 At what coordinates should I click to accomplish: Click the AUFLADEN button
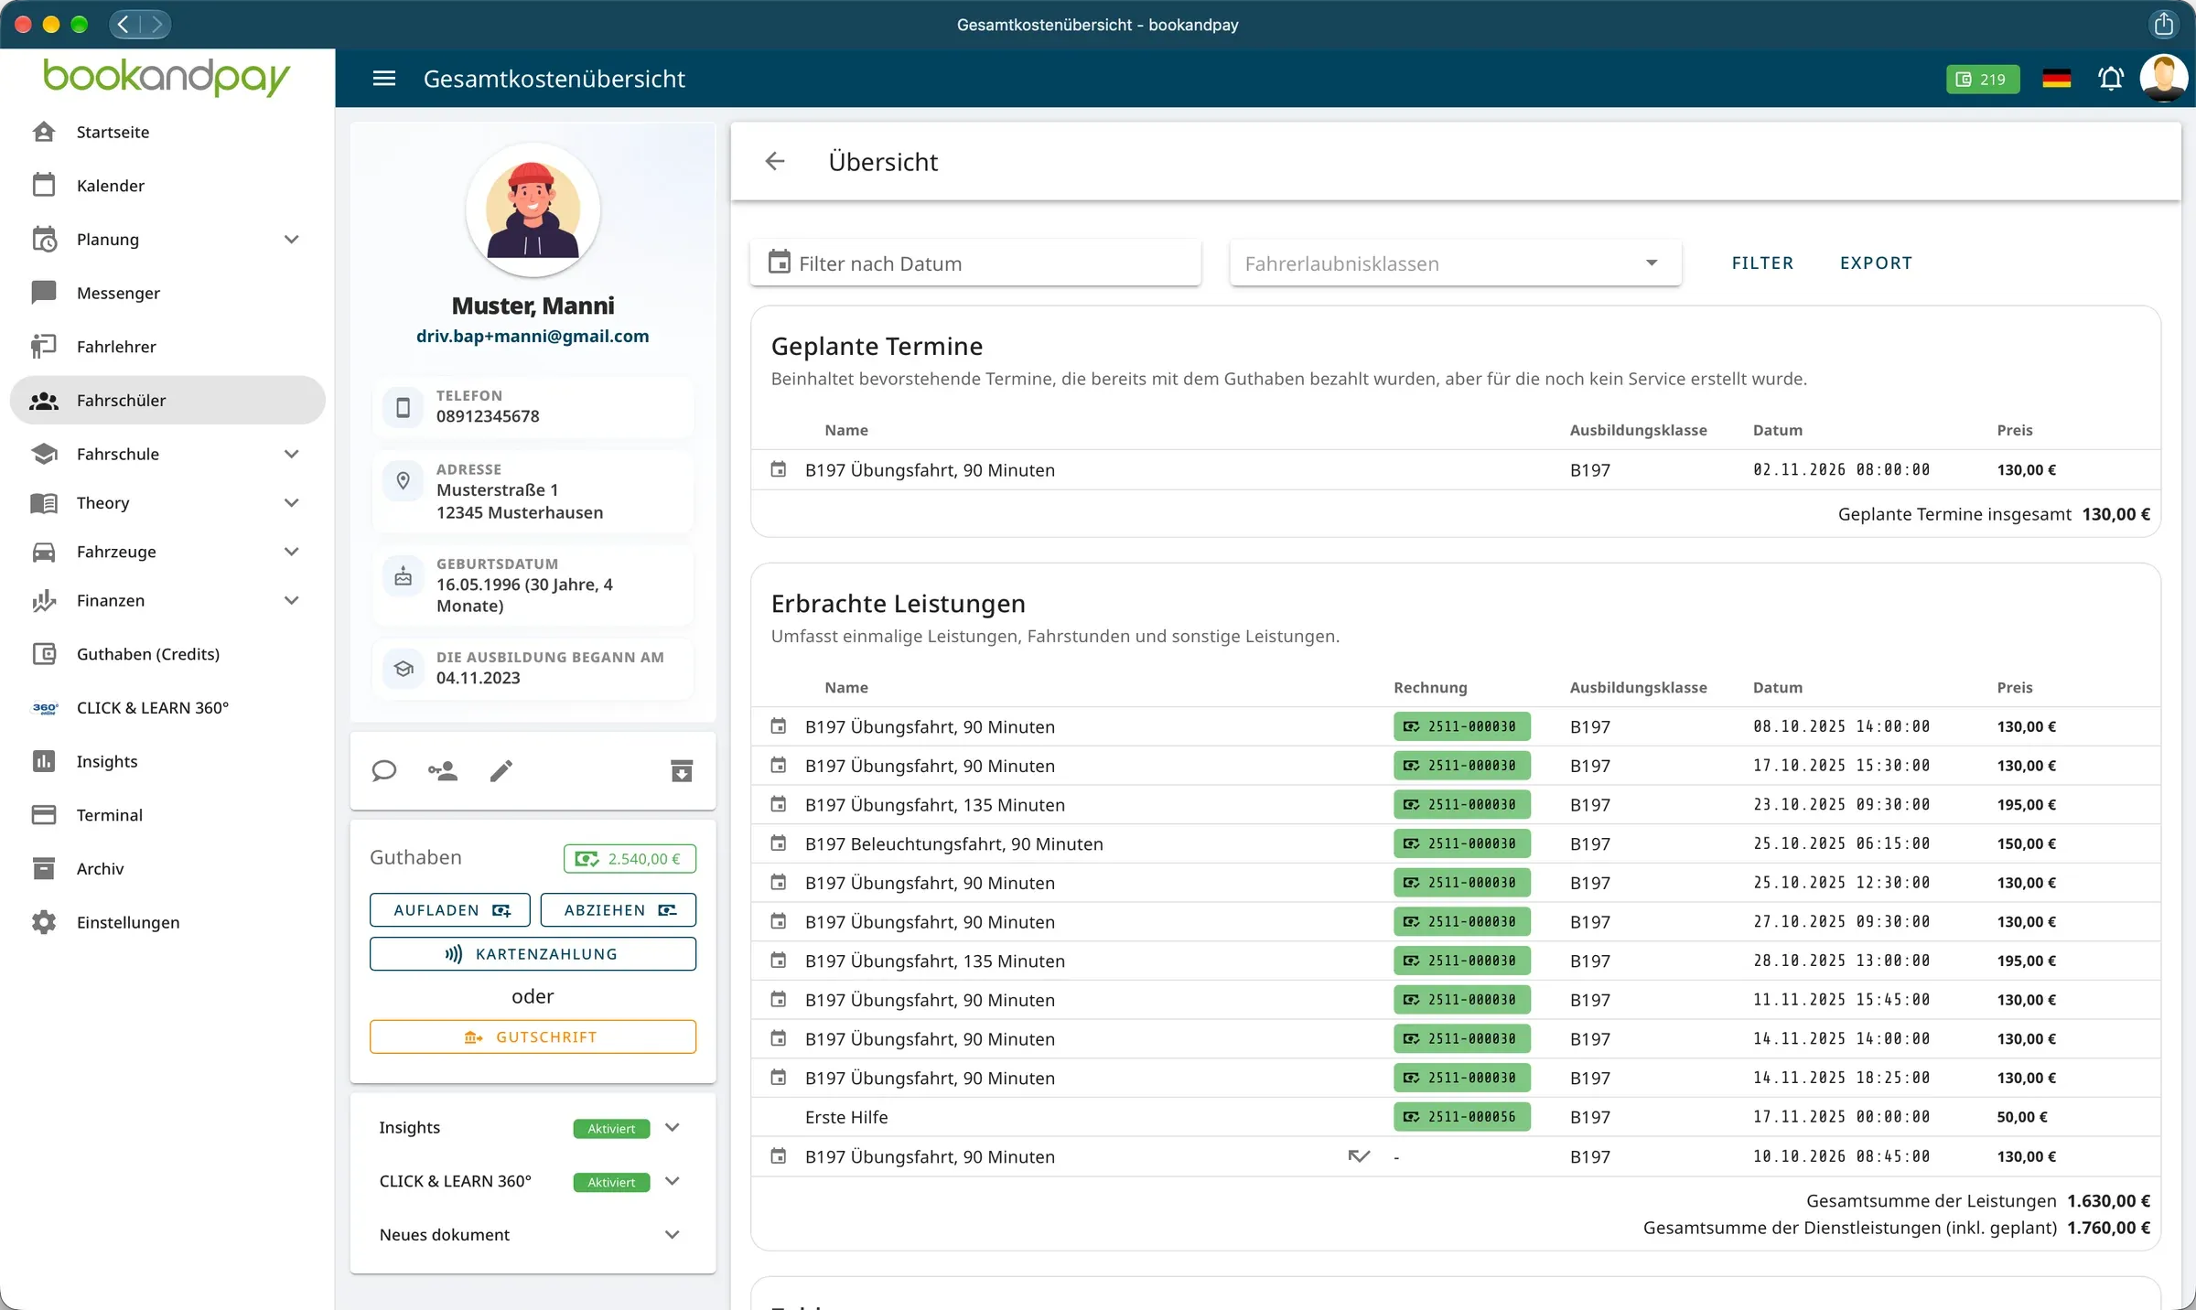click(450, 910)
